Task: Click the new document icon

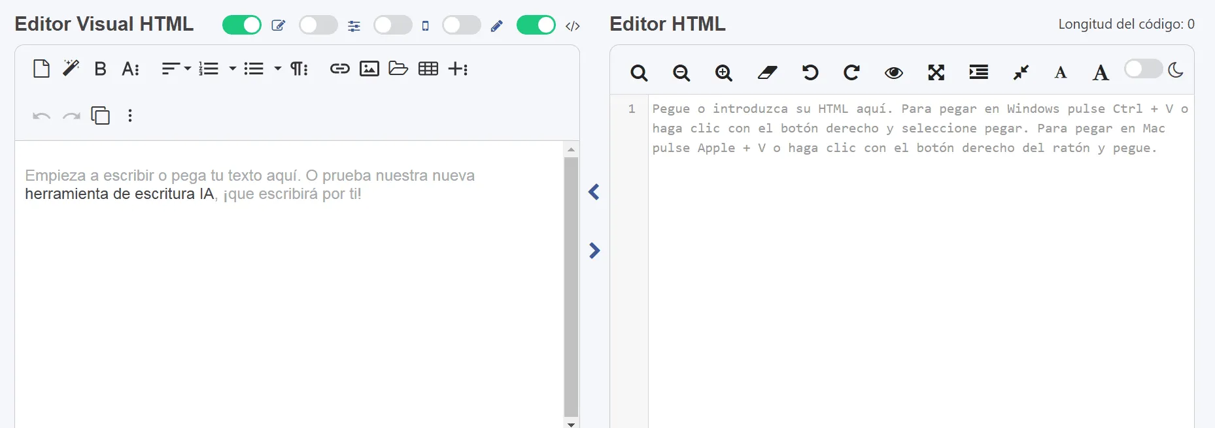Action: (x=41, y=69)
